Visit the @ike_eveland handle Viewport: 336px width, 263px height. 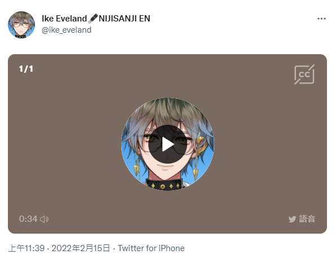(x=67, y=30)
